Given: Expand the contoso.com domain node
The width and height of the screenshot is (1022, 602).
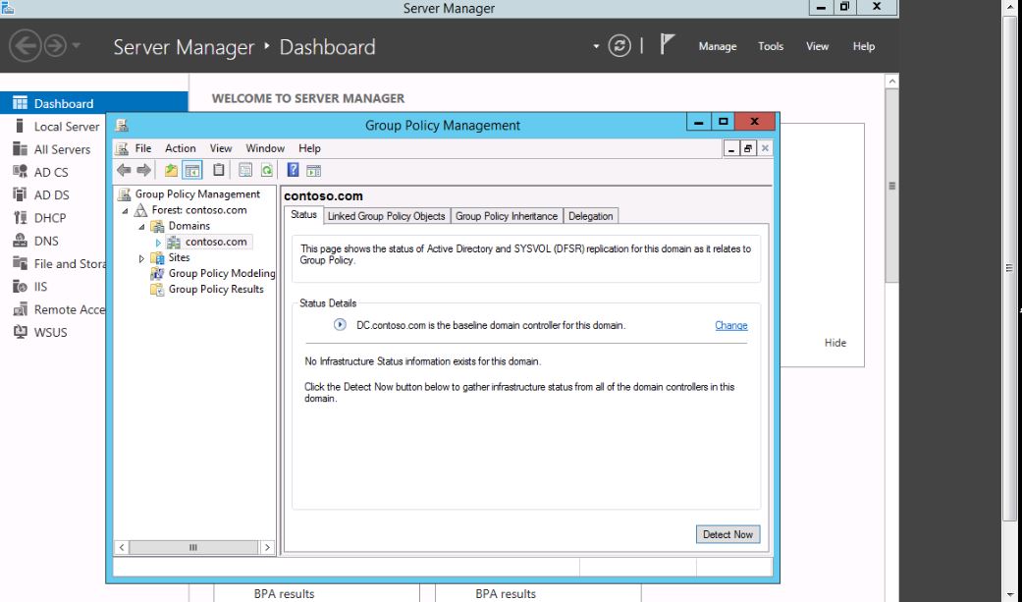Looking at the screenshot, I should pyautogui.click(x=158, y=243).
